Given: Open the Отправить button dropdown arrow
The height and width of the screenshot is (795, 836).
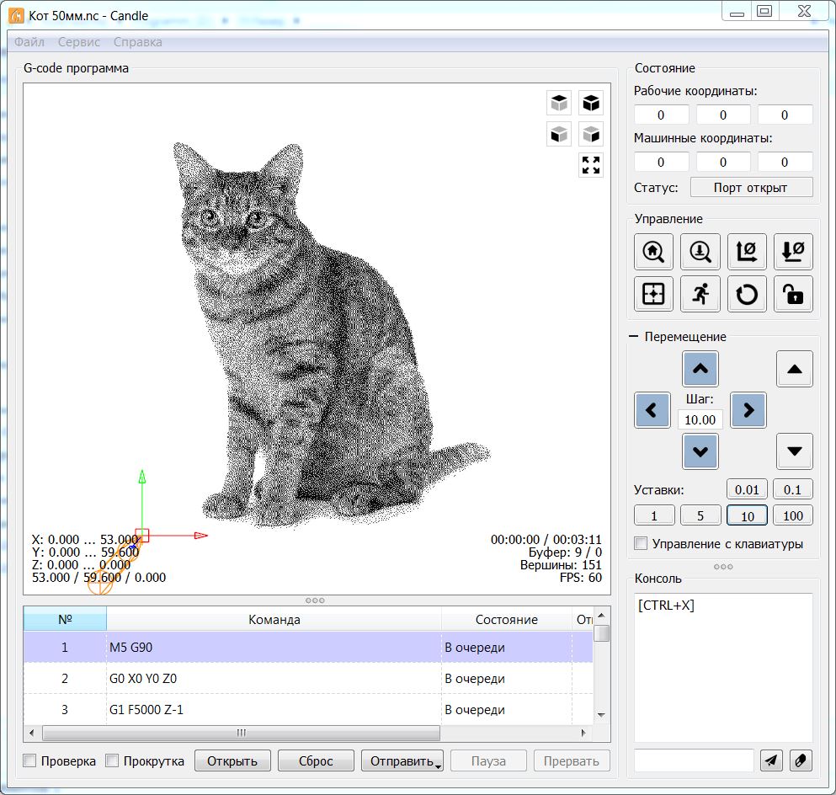Looking at the screenshot, I should pos(439,766).
